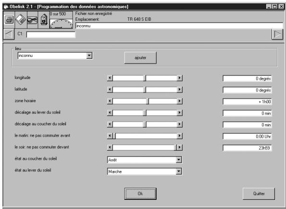Click the floppy disk save icon

point(21,20)
